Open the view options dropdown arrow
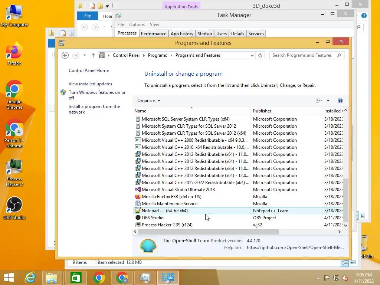This screenshot has height=285, width=380. point(328,101)
